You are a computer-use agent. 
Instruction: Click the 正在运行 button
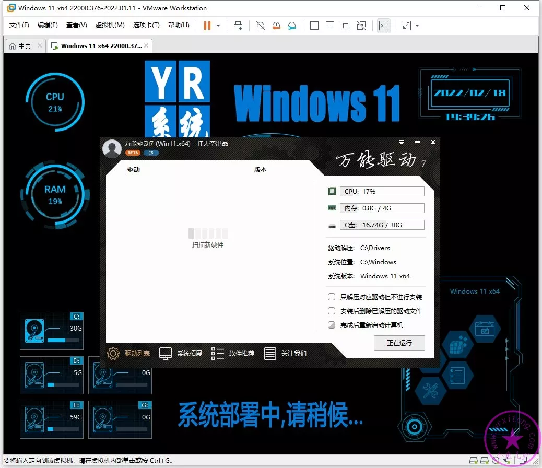pos(399,343)
